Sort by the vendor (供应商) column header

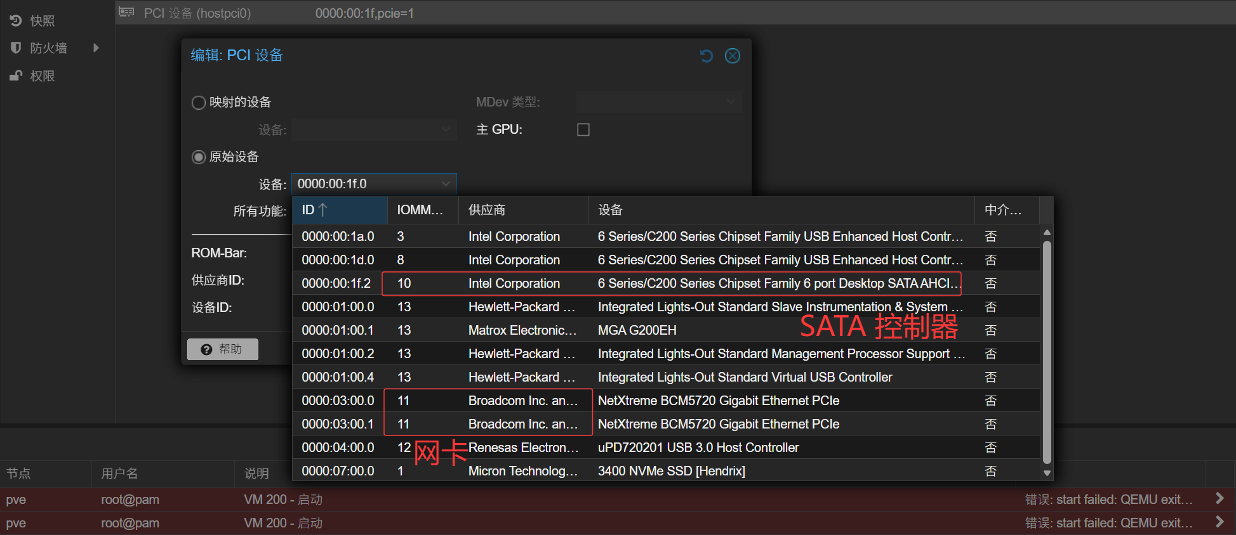522,210
